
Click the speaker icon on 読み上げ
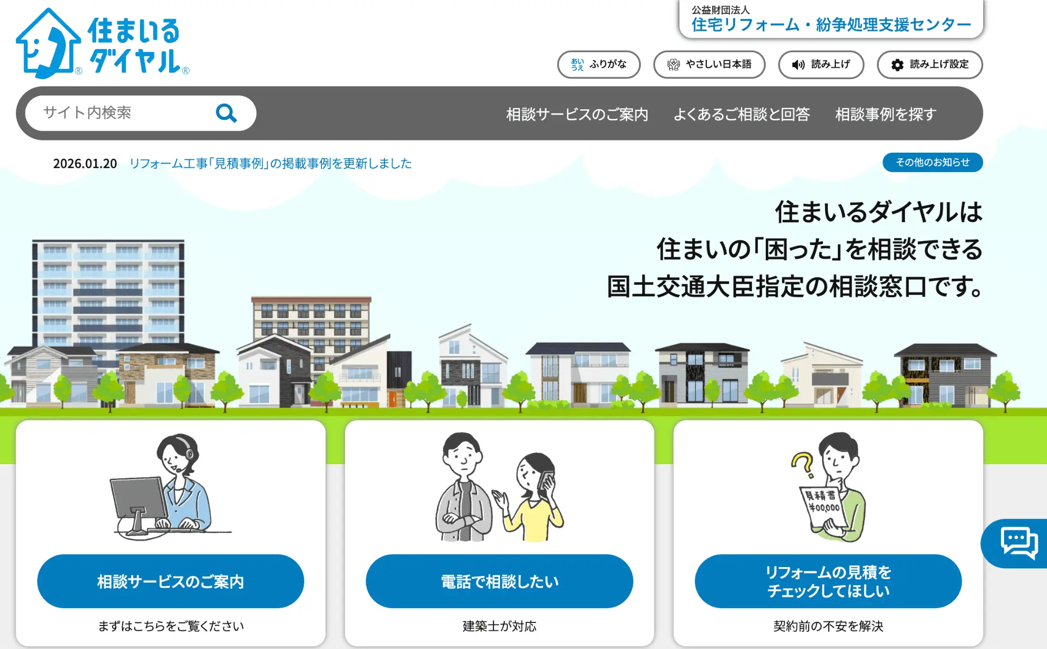coord(798,64)
